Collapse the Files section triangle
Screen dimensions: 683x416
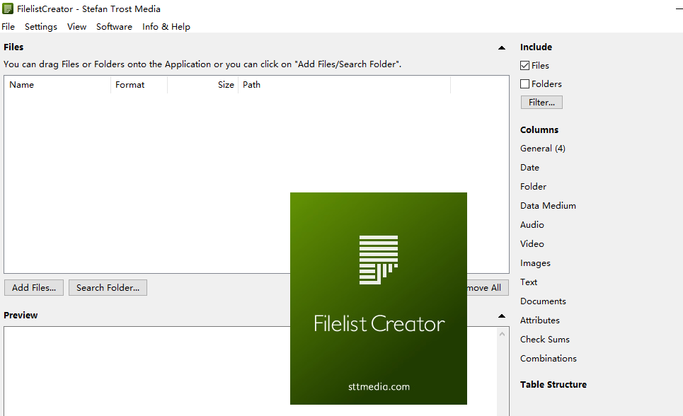pyautogui.click(x=502, y=48)
